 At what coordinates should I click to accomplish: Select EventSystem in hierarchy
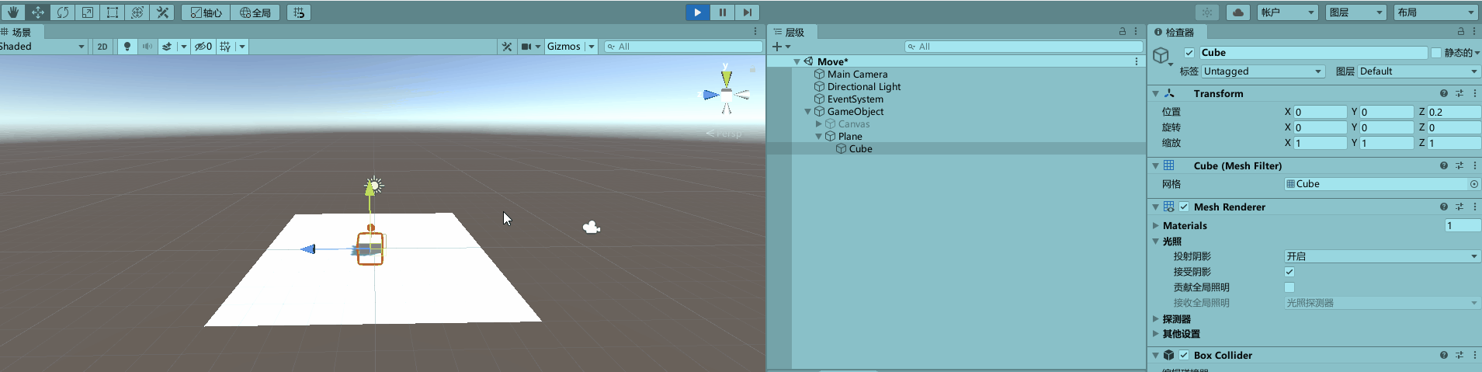(x=855, y=99)
